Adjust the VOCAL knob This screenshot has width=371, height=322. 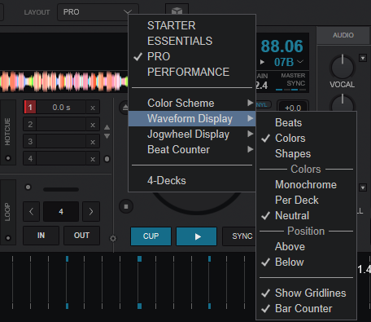(343, 68)
